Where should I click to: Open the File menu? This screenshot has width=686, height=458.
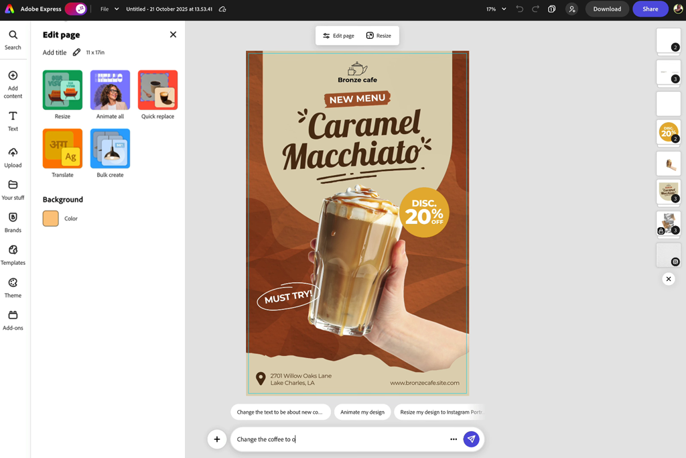click(105, 9)
